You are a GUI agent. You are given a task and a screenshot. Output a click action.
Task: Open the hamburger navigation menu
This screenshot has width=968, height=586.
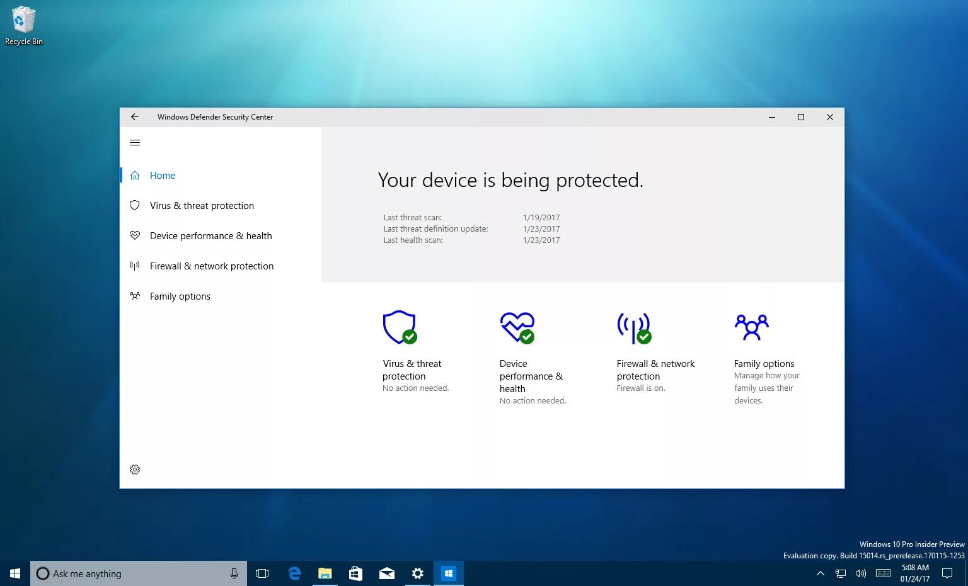pyautogui.click(x=135, y=143)
